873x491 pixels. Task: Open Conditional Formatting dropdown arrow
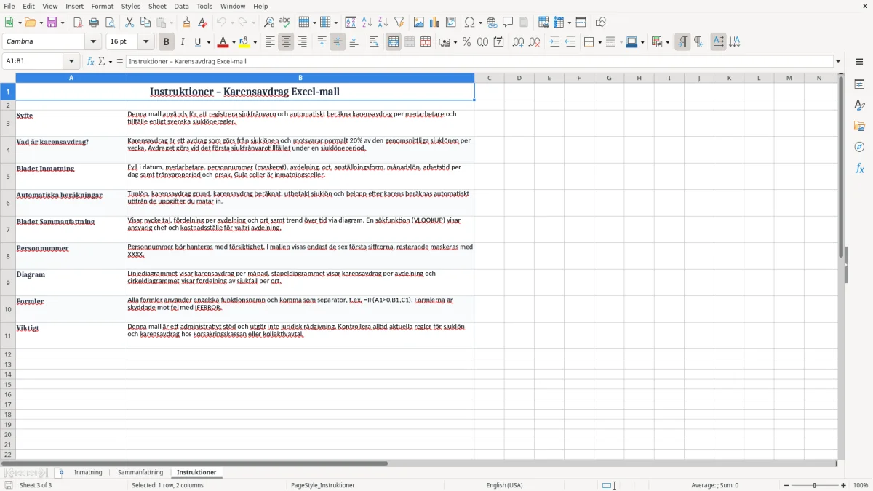[667, 42]
